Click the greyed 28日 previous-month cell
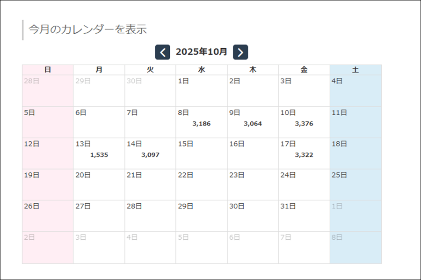The image size is (421, 280). click(x=48, y=91)
